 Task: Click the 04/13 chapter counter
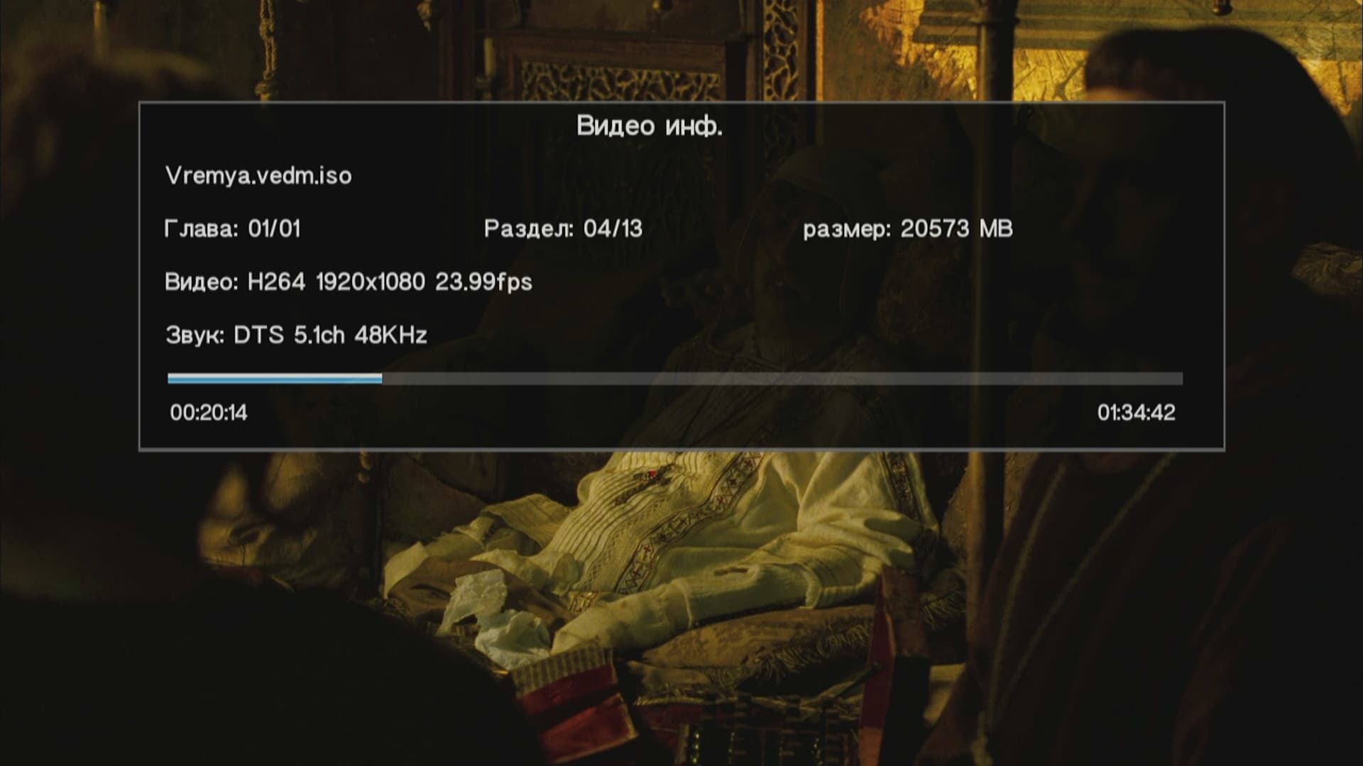(613, 229)
